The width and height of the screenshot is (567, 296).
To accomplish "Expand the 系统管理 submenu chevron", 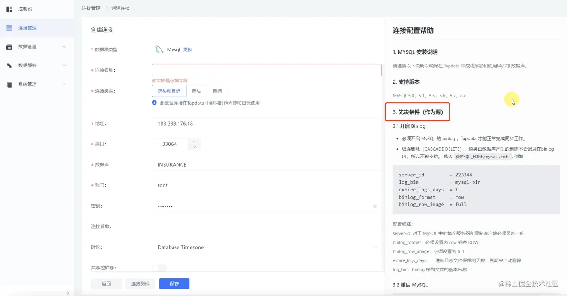I will [64, 84].
